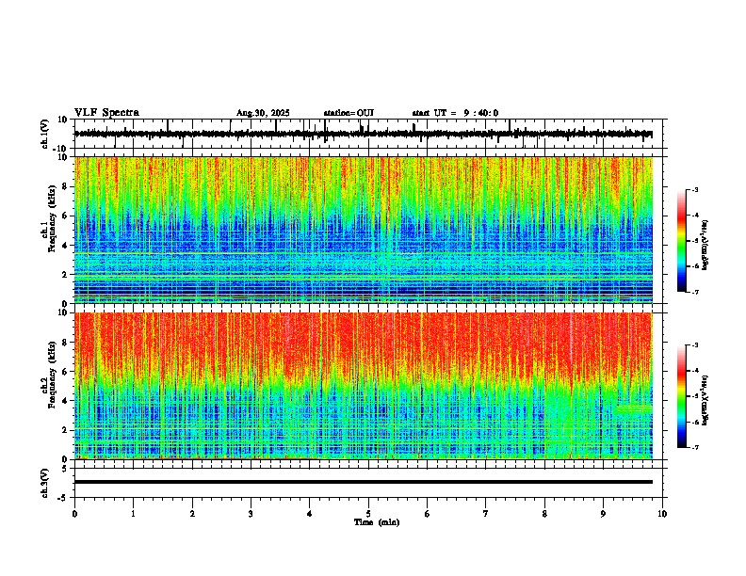The image size is (746, 576).
Task: Click the "Time (min)" axis label
Action: pyautogui.click(x=377, y=522)
